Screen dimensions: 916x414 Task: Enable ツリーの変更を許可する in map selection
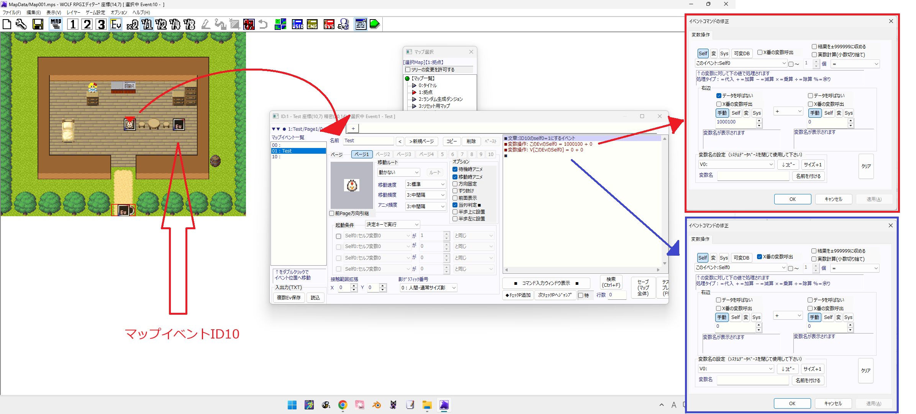[x=408, y=70]
